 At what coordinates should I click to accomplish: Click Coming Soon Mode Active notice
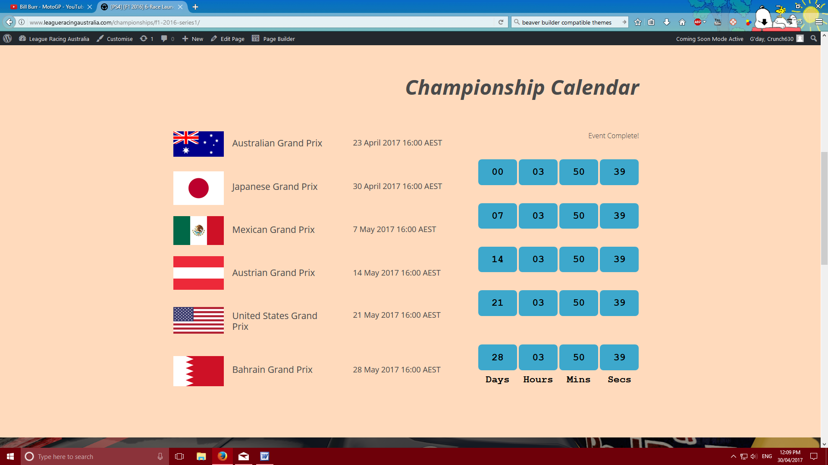[709, 39]
